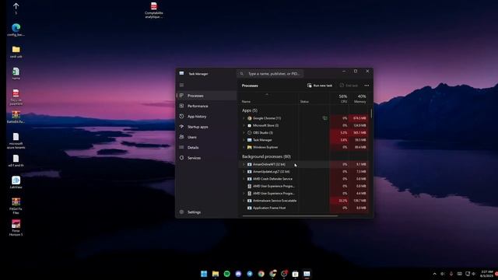Select the Google Chrome process row
This screenshot has width=498, height=280.
(x=304, y=118)
